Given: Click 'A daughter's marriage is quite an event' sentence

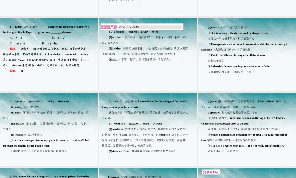Looking at the screenshot, I should coord(240,66).
